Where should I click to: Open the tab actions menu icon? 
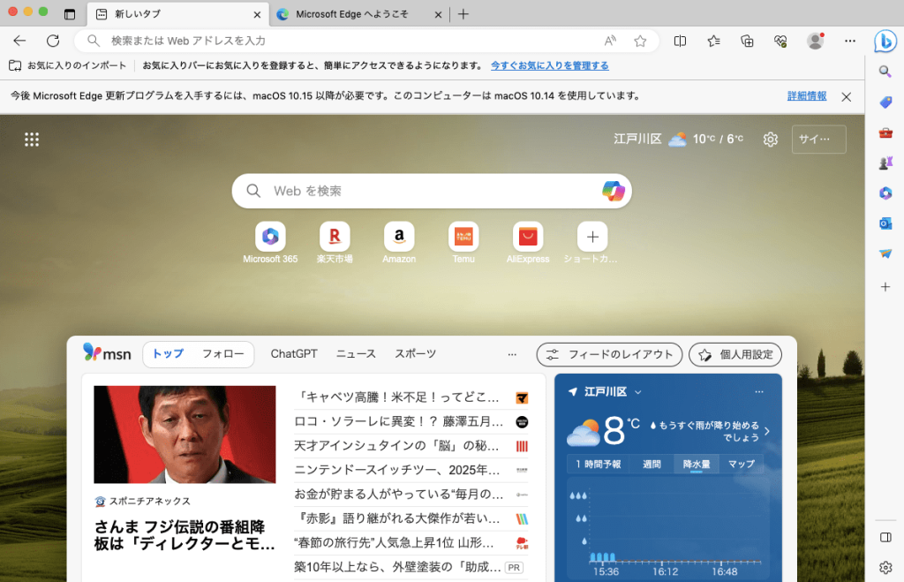click(x=70, y=14)
